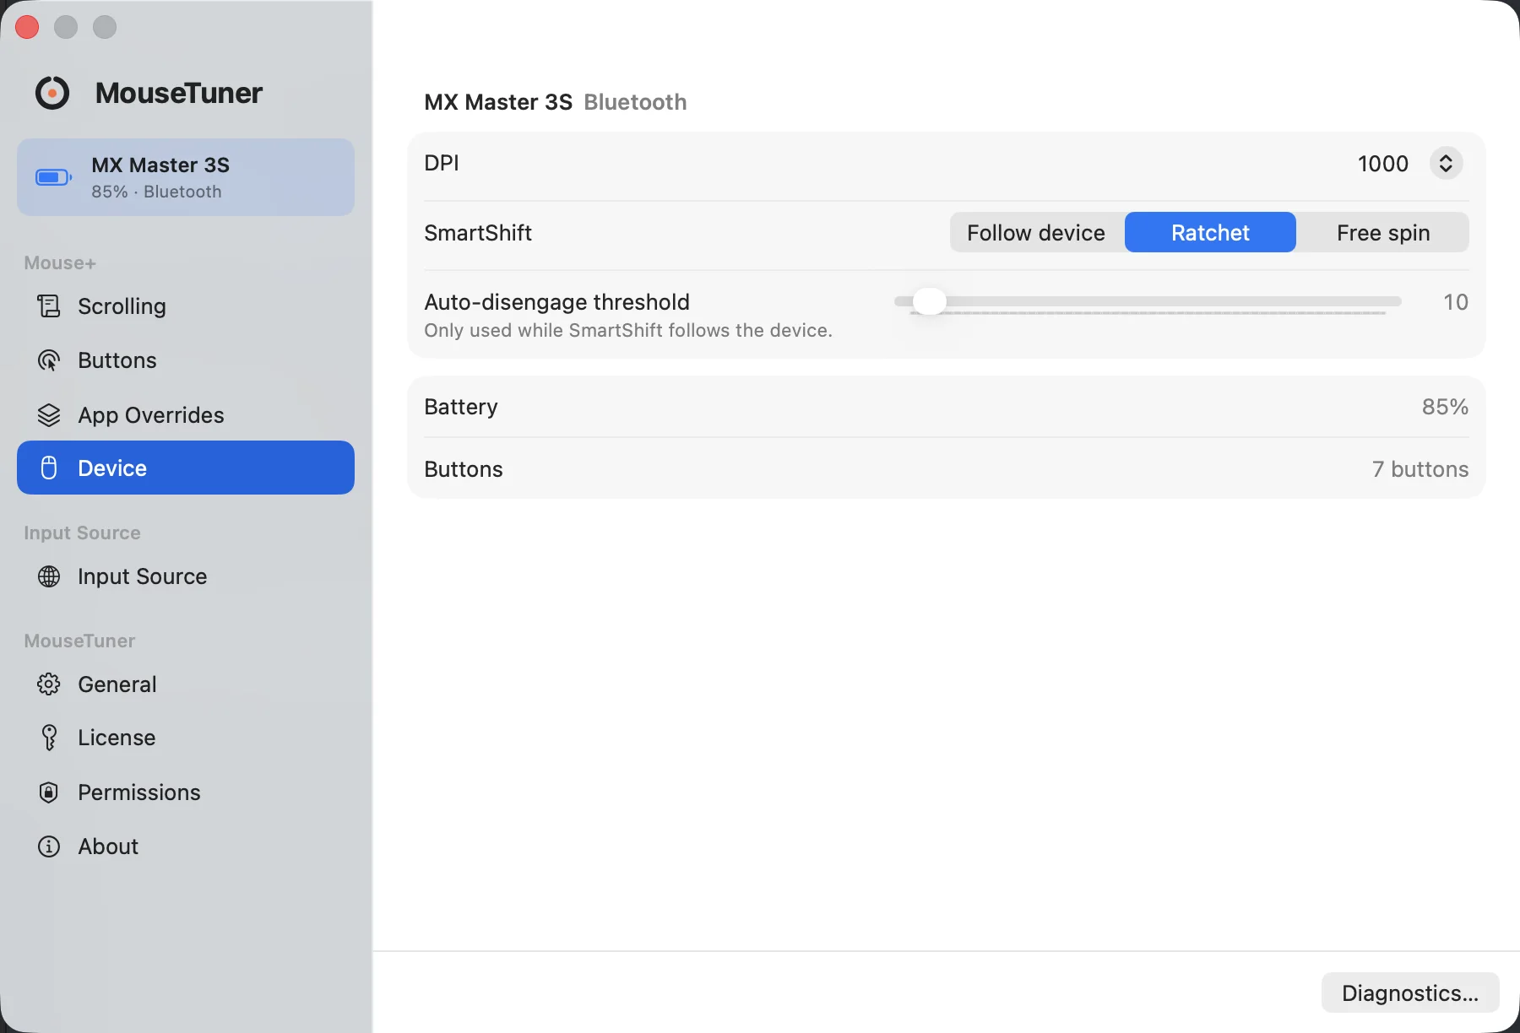Click the Buttons cursor icon in sidebar
Image resolution: width=1520 pixels, height=1033 pixels.
click(49, 360)
